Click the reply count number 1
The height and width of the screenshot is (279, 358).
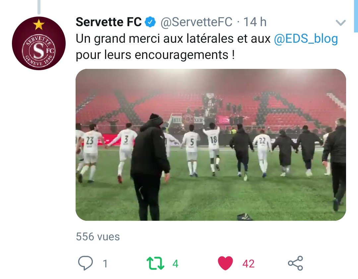click(105, 264)
